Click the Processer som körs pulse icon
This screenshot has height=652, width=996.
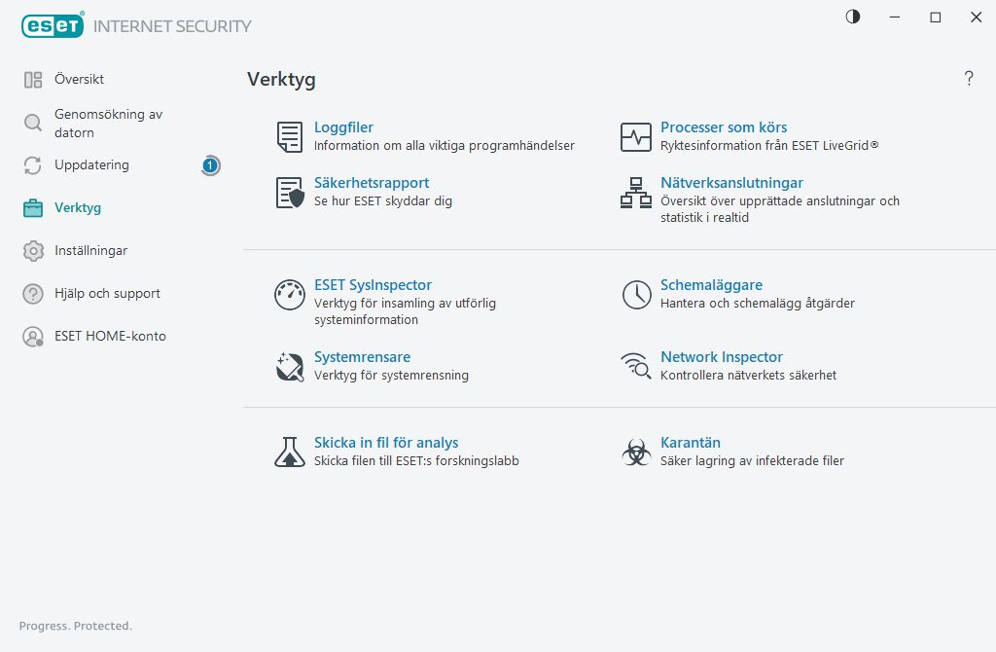[636, 137]
